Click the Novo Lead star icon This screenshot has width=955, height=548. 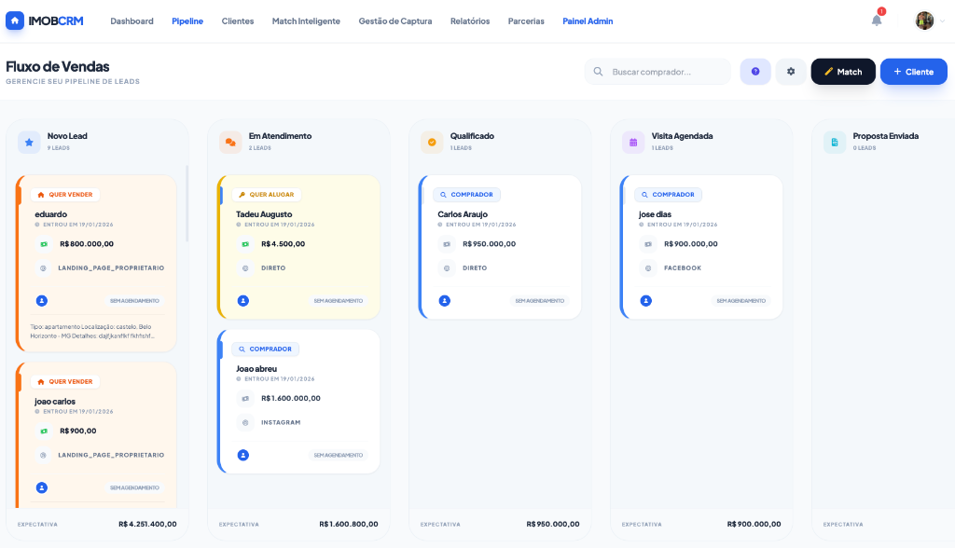point(29,142)
